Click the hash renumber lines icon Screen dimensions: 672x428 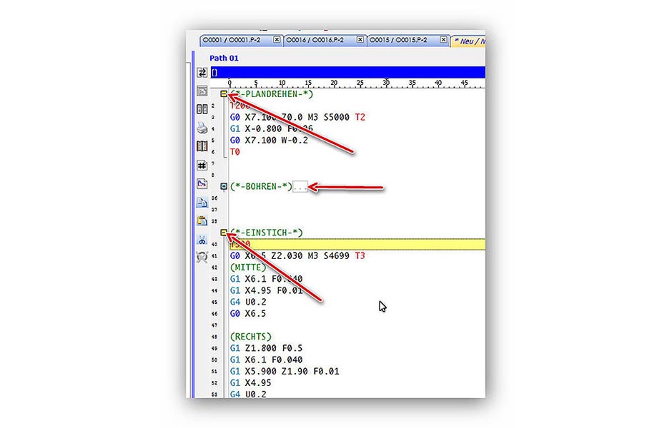(x=202, y=165)
